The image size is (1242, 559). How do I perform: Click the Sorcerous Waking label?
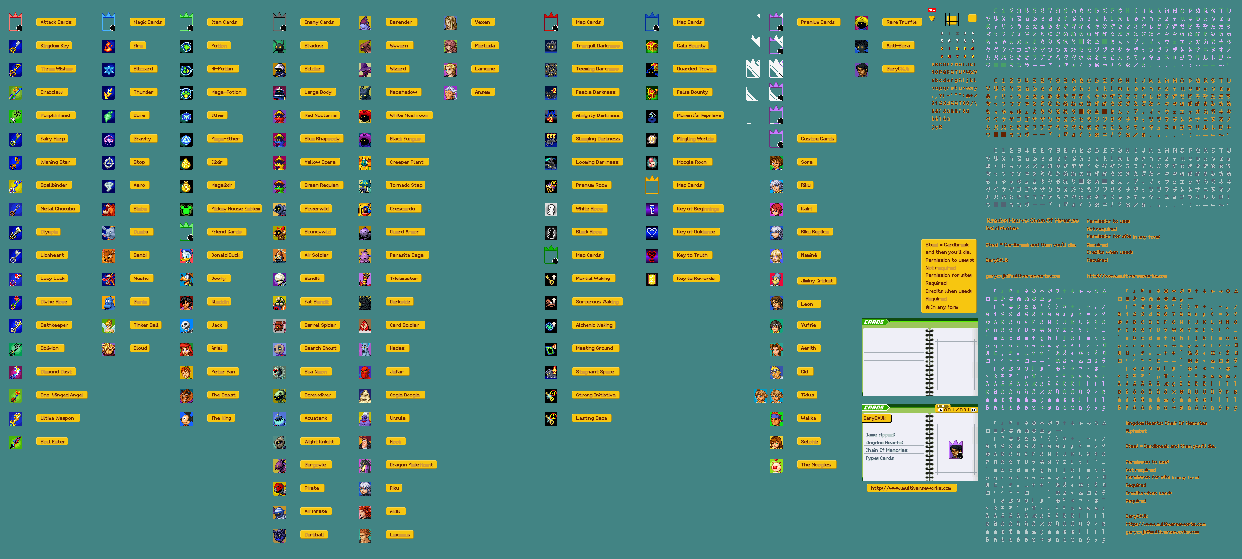click(x=597, y=302)
